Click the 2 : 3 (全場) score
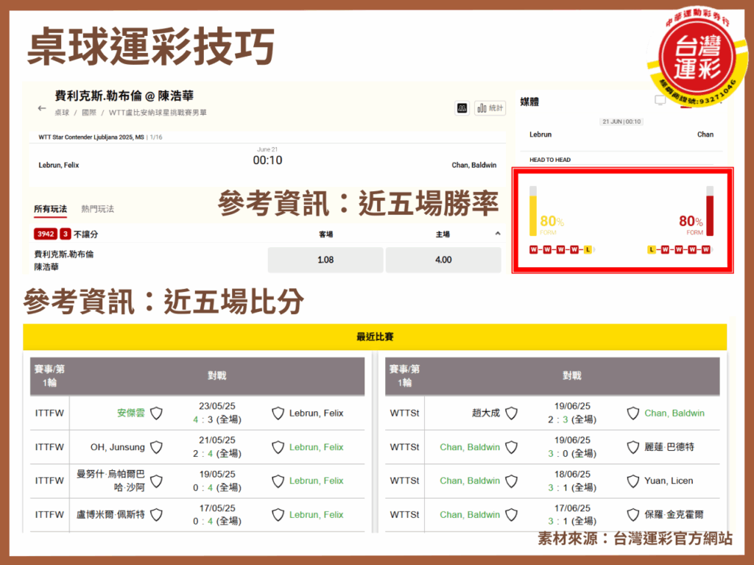 coord(571,419)
